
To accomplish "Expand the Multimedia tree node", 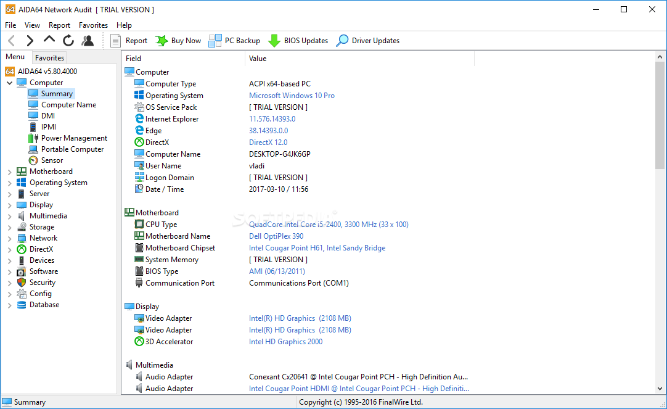I will pos(9,216).
